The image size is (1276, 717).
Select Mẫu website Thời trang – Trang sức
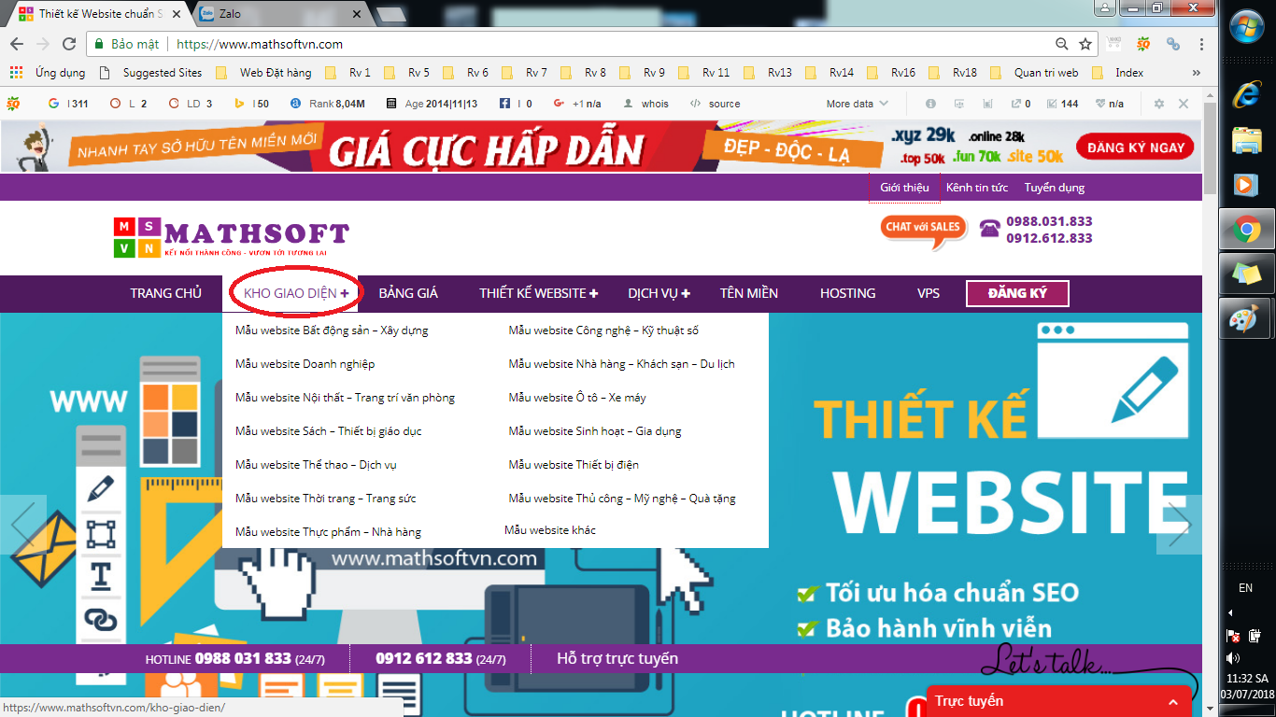click(x=326, y=499)
